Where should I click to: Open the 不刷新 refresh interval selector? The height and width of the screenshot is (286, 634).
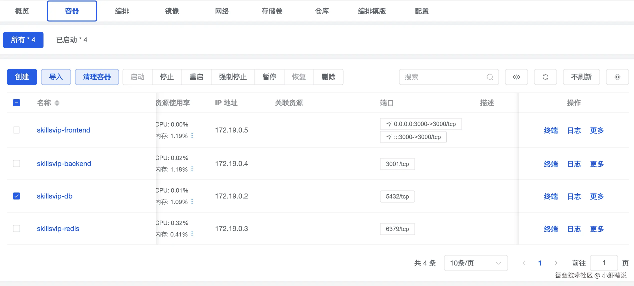(581, 77)
